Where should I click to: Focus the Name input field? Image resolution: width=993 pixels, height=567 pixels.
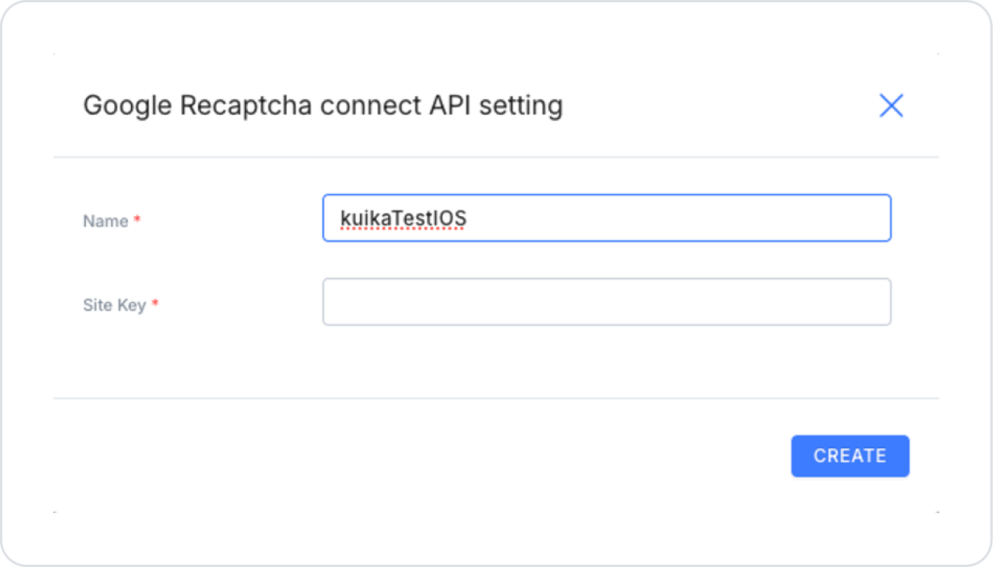(x=606, y=218)
